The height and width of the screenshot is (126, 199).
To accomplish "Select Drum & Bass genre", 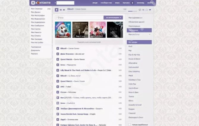I will pos(133,92).
